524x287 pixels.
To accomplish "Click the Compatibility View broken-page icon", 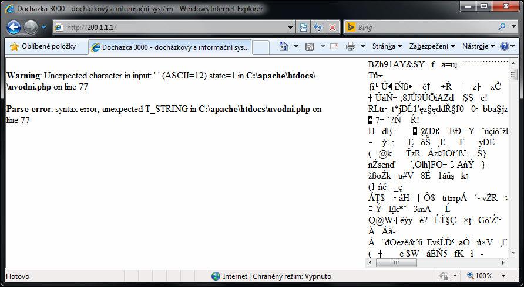I will (303, 28).
